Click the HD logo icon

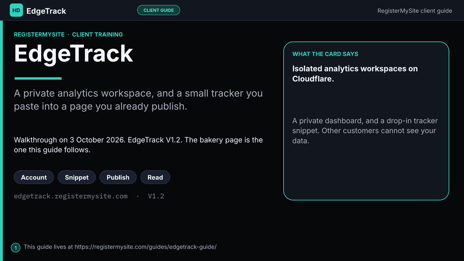tap(16, 10)
